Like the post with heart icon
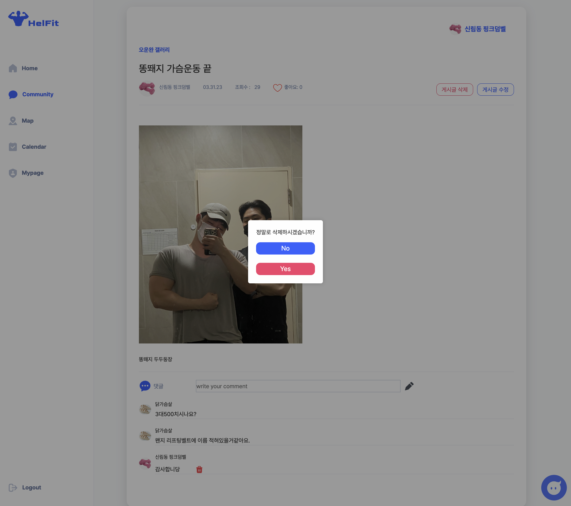571x506 pixels. tap(277, 88)
